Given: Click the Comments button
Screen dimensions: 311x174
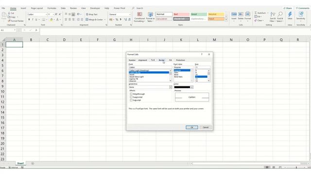Looking at the screenshot, I should click(x=302, y=8).
